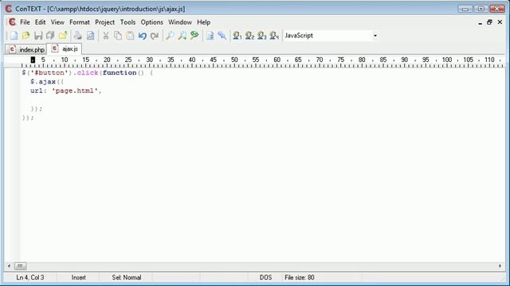
Task: Click the Replace icon in toolbar
Action: coord(194,36)
